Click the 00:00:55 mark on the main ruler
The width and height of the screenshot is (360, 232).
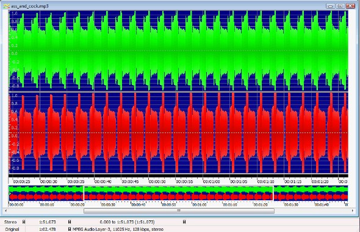[x=184, y=182]
